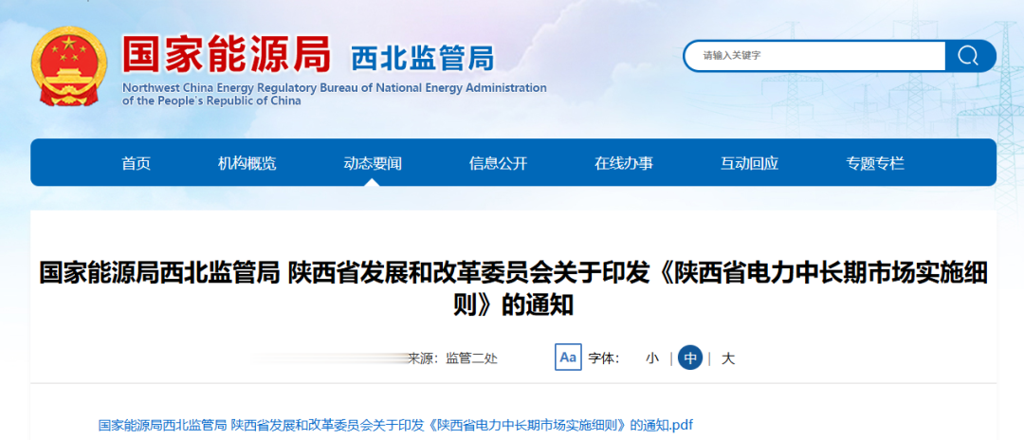
Task: Open the 陕西省电力中长期市场实施细则 PDF link
Action: tap(395, 425)
